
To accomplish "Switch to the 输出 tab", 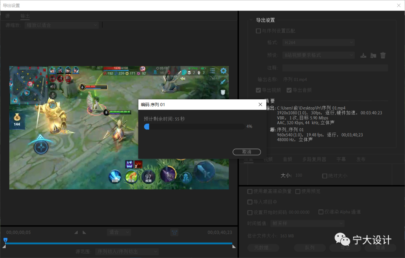I will point(25,16).
